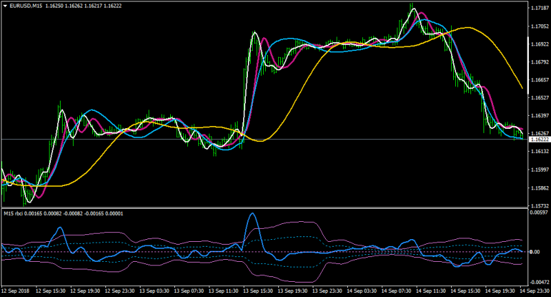The height and width of the screenshot is (297, 551).
Task: Click the 13 Sep 23:30 time label
Action: click(327, 291)
